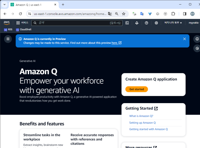Select 'Create Amazon Q application' heading
The image size is (200, 148).
pyautogui.click(x=151, y=79)
